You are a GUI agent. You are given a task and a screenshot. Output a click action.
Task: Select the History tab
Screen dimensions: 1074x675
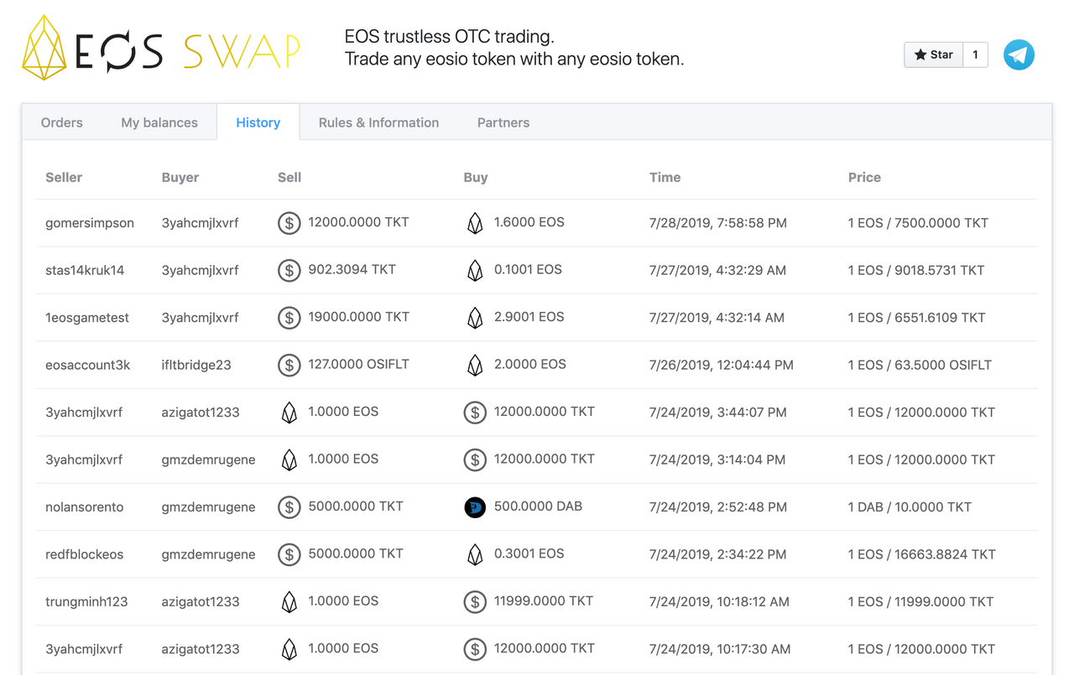258,122
